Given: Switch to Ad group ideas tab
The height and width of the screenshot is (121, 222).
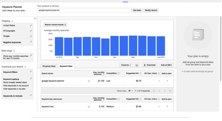Looking at the screenshot, I should [x=49, y=66].
